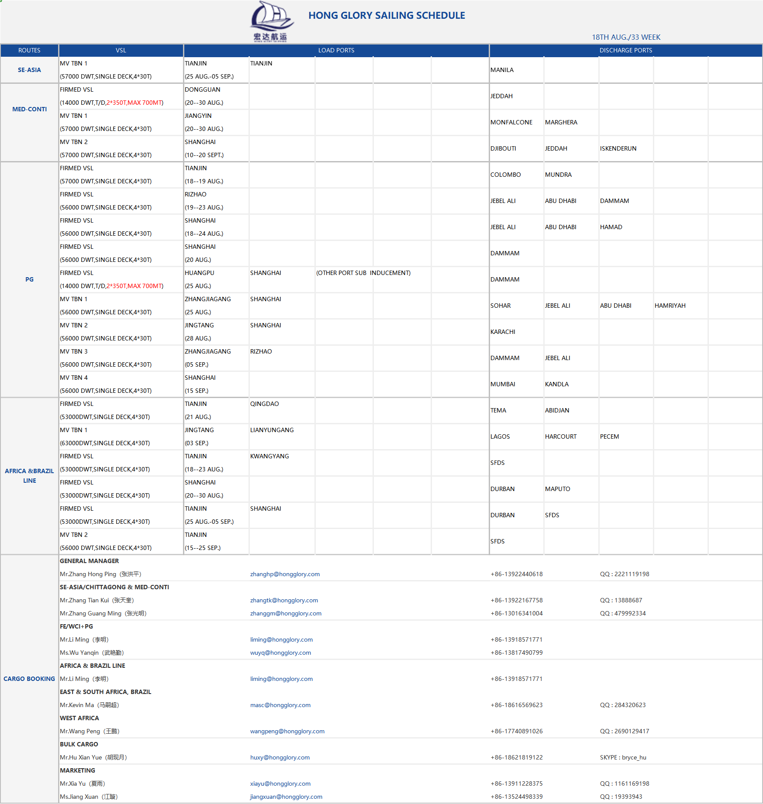Select the PG route cell

[x=29, y=279]
